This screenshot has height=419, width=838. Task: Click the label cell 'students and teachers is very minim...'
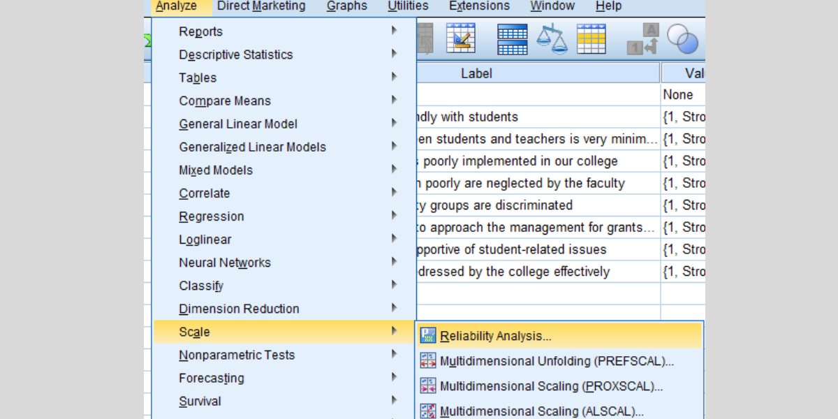(x=538, y=139)
